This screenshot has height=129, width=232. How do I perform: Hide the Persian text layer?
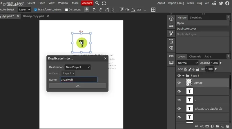(x=179, y=109)
